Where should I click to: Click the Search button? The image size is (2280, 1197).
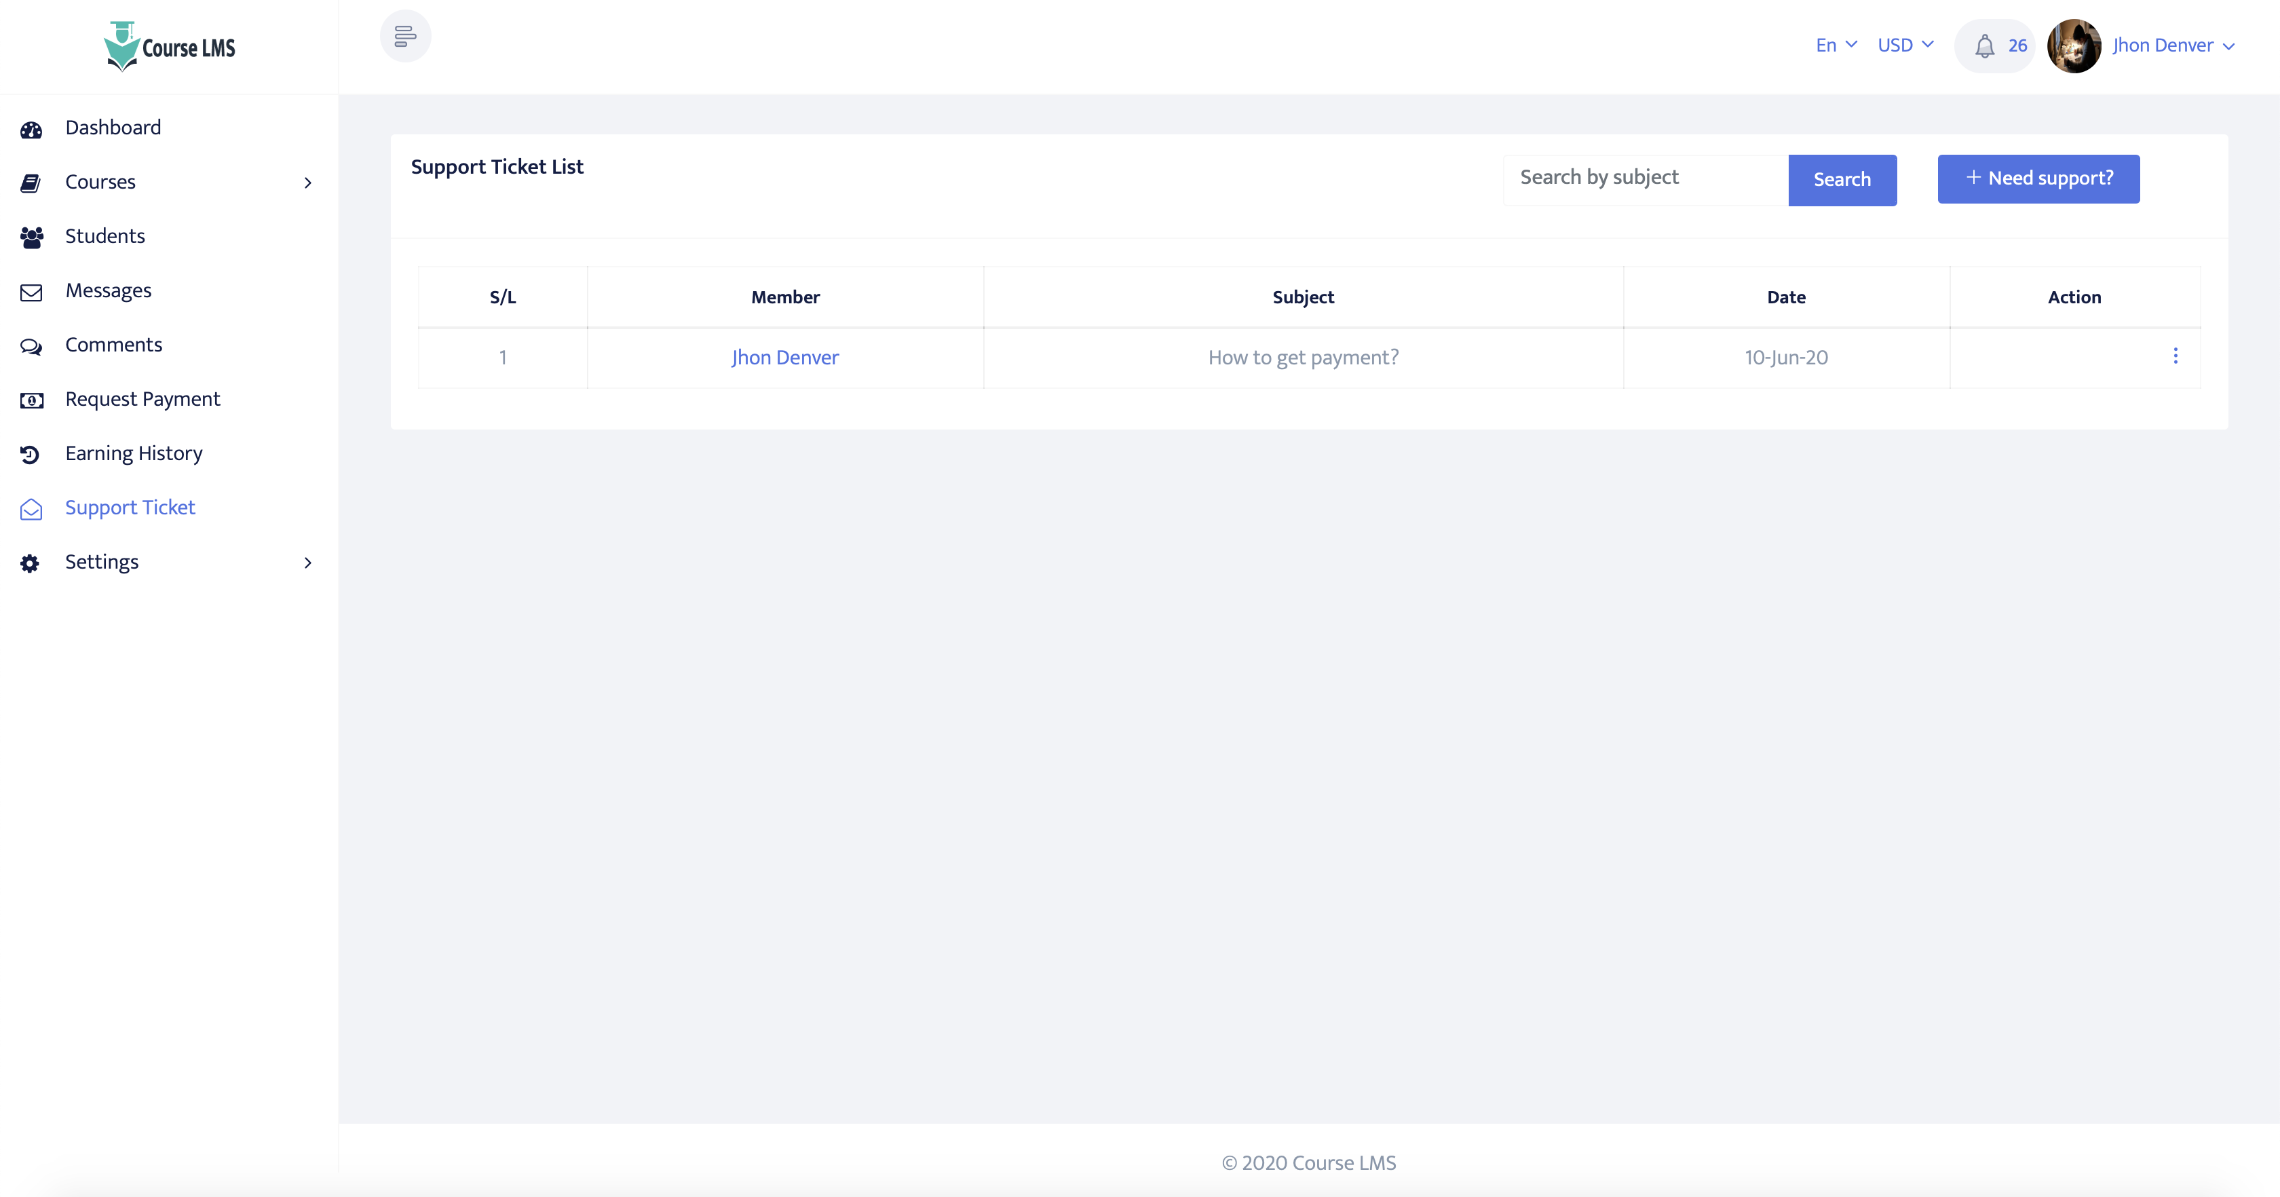point(1841,180)
